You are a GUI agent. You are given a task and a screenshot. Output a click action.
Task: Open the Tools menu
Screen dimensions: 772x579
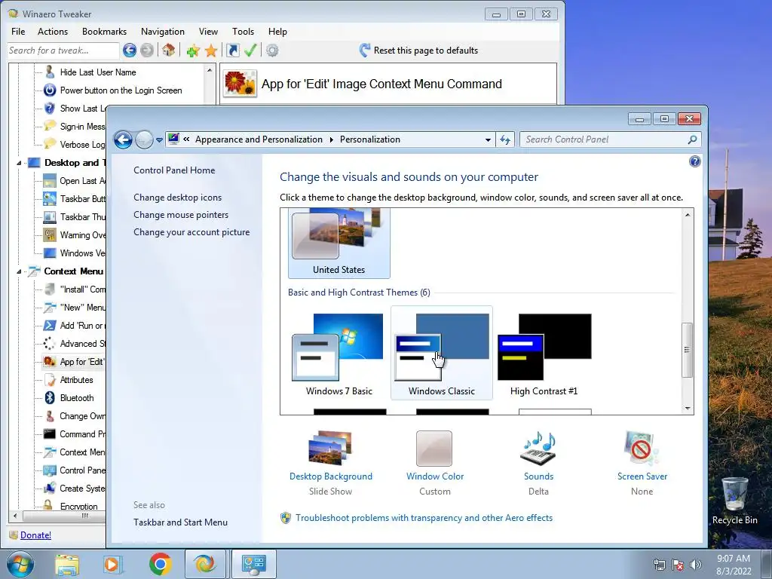(x=244, y=32)
